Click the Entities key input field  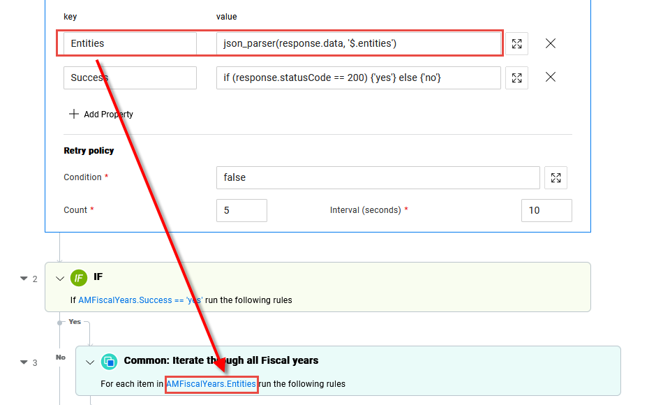tap(129, 43)
